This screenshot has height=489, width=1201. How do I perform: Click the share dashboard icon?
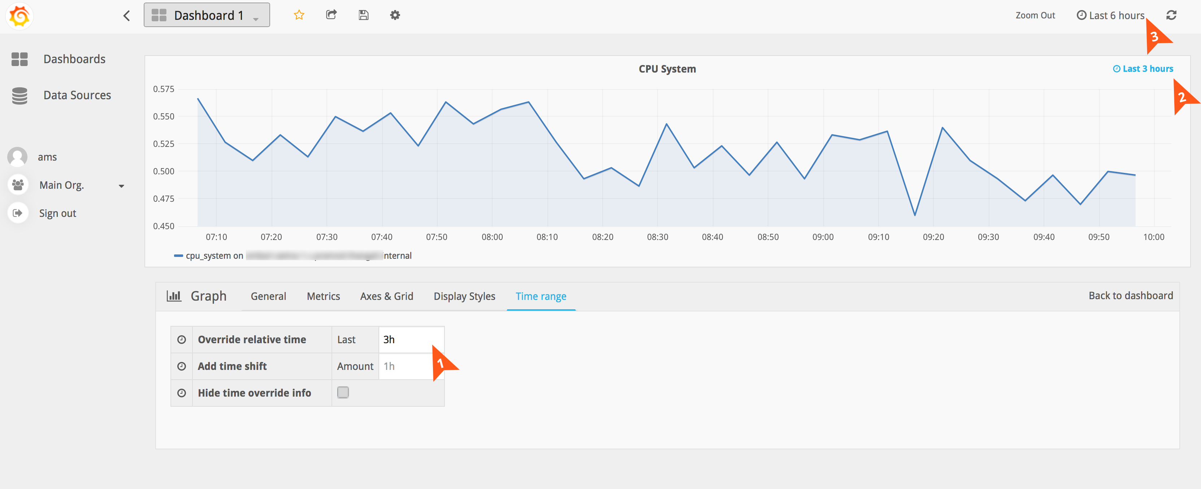coord(331,15)
